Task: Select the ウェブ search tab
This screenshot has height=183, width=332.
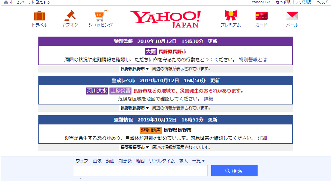Action: [82, 161]
